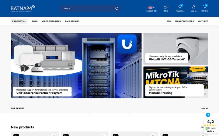
Task: Open the Mikrotik Training banner
Action: [176, 82]
